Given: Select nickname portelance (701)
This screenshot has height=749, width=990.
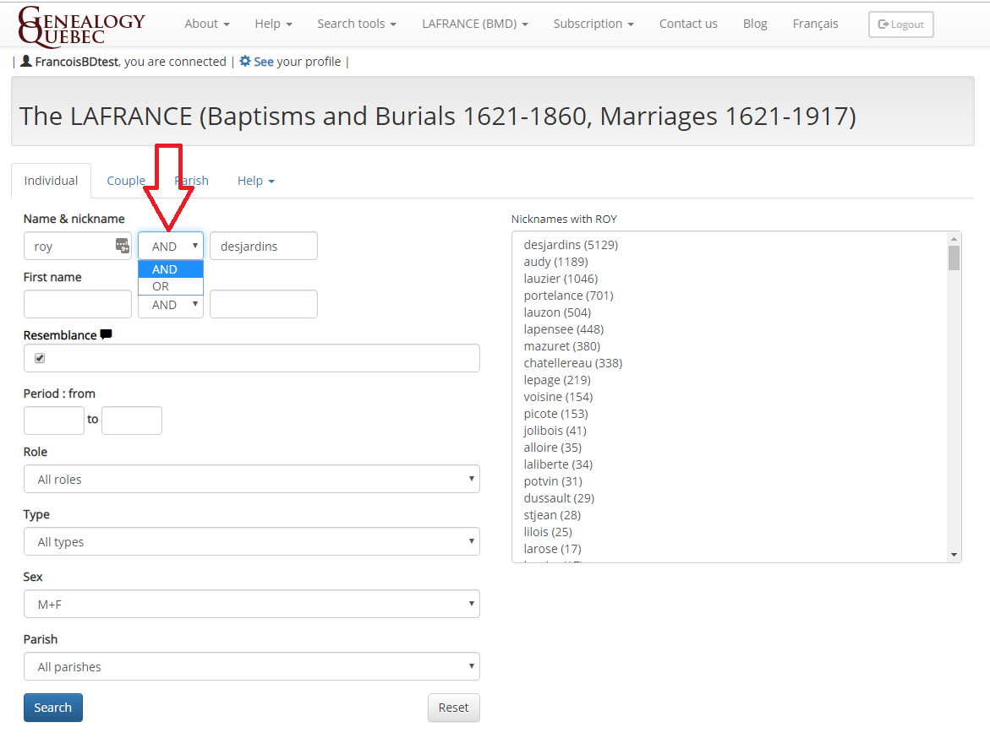Looking at the screenshot, I should 568,296.
